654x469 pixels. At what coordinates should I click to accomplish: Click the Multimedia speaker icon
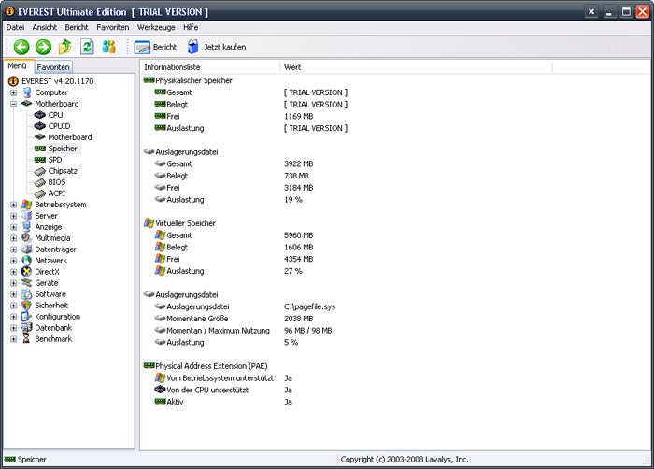pos(27,238)
